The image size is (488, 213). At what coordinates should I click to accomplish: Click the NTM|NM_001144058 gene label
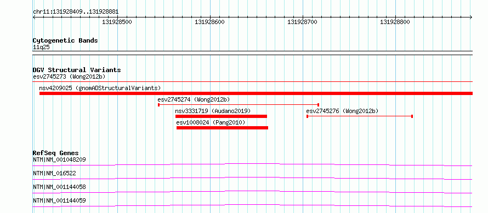coord(59,187)
